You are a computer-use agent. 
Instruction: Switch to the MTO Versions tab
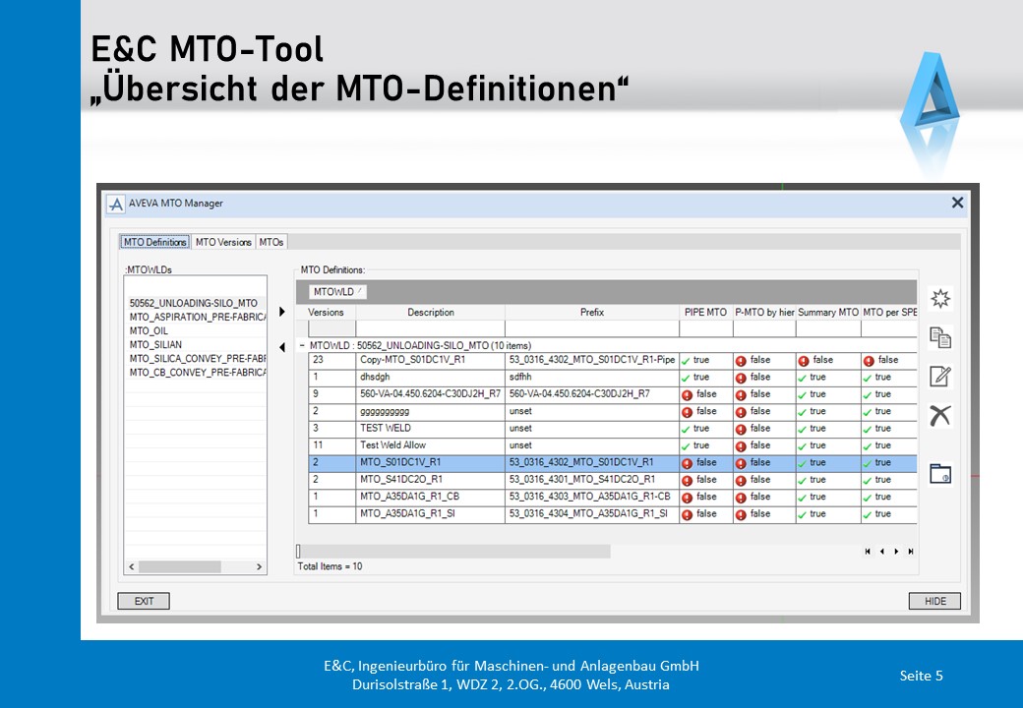click(223, 242)
